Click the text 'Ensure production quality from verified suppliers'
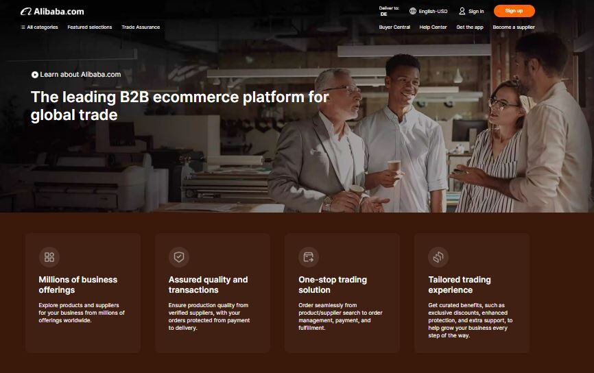Screen dimensions: 594x373 209,309
